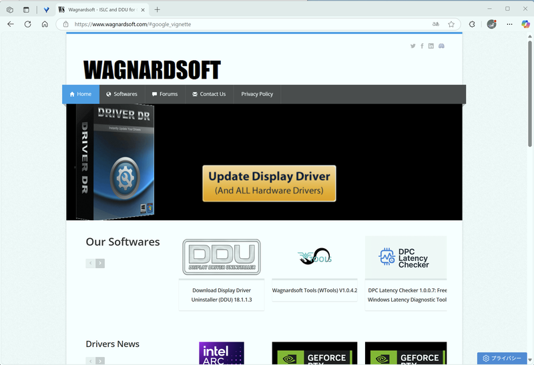Open the tab actions menu icon

(x=26, y=10)
